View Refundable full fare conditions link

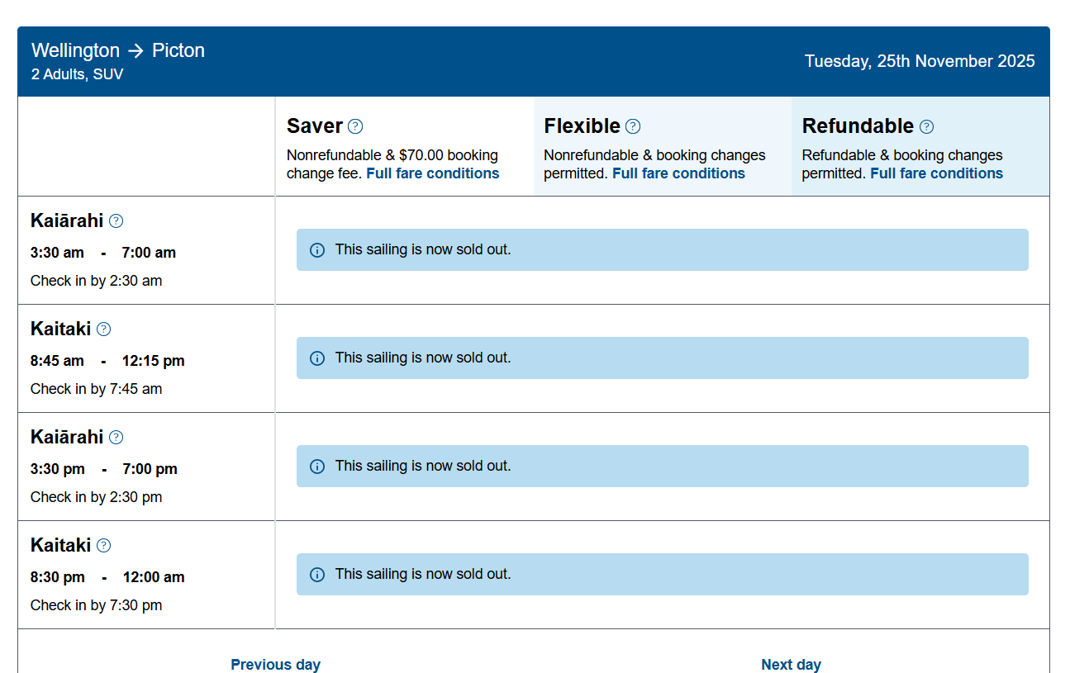936,173
